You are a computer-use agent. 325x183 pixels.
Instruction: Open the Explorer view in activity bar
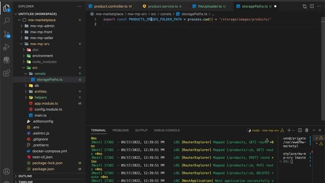7,8
